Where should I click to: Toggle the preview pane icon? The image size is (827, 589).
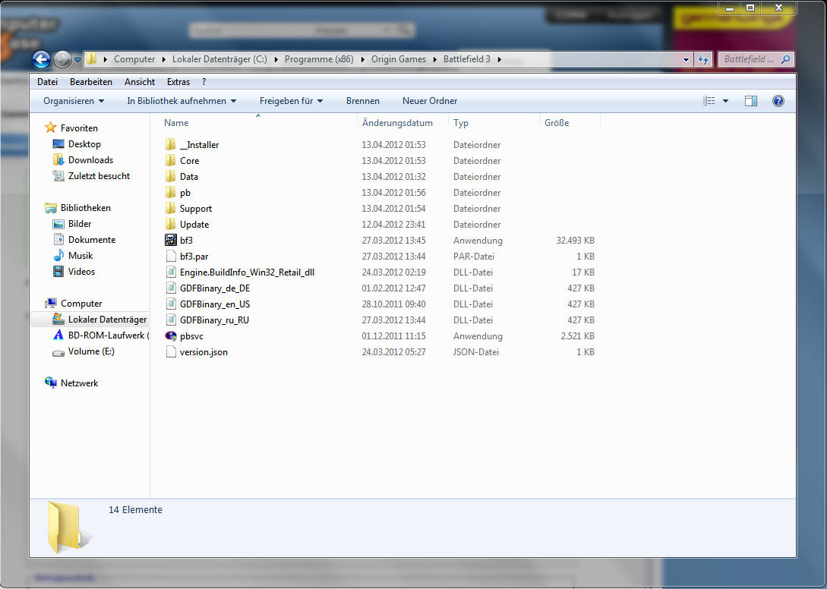[x=751, y=101]
